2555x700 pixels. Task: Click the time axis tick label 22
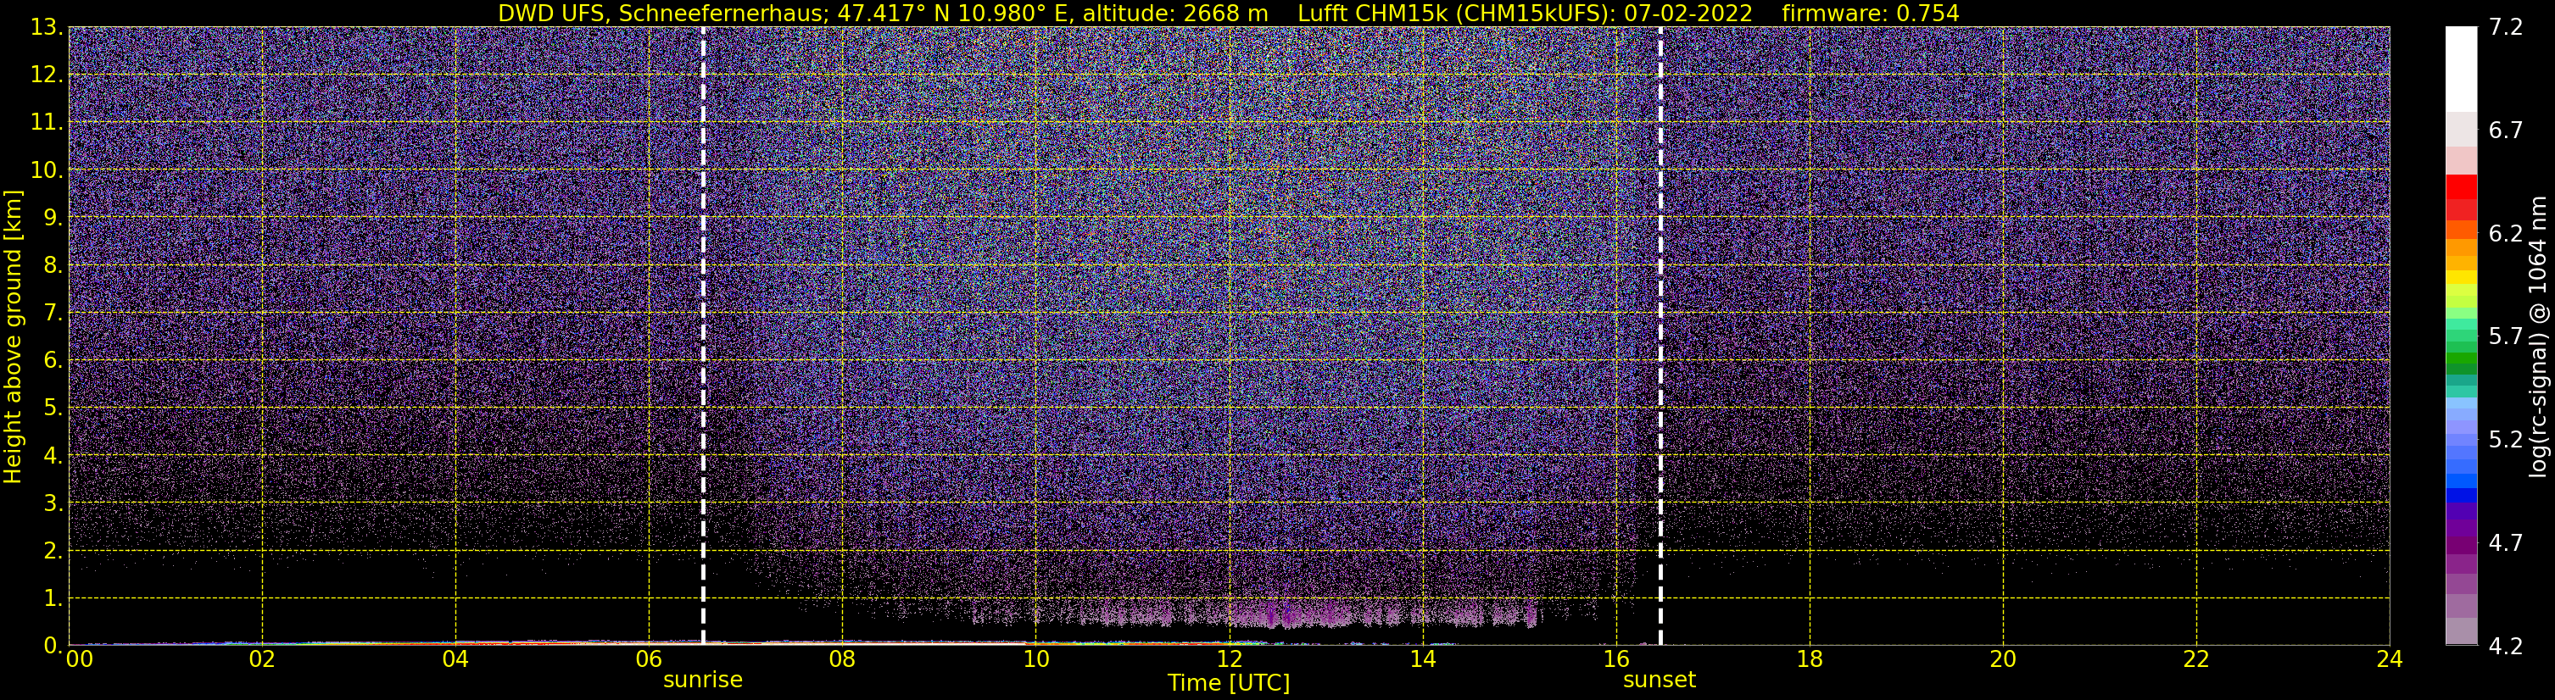click(x=2196, y=659)
